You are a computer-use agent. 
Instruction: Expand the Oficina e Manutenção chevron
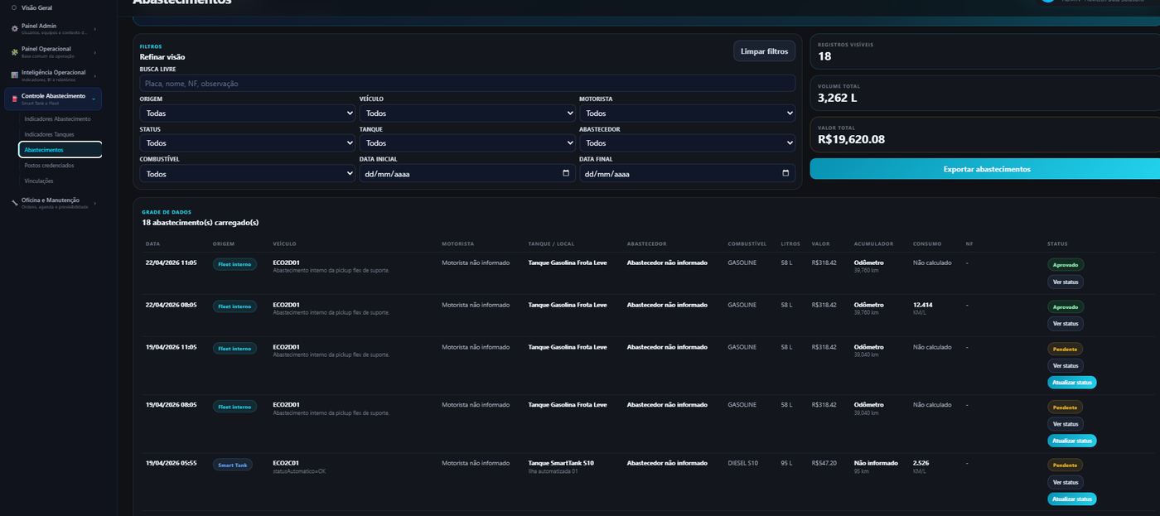point(94,203)
